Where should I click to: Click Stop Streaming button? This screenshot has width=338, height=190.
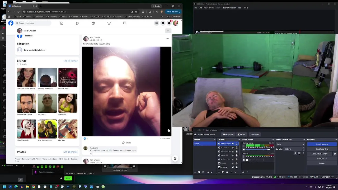coord(322,144)
